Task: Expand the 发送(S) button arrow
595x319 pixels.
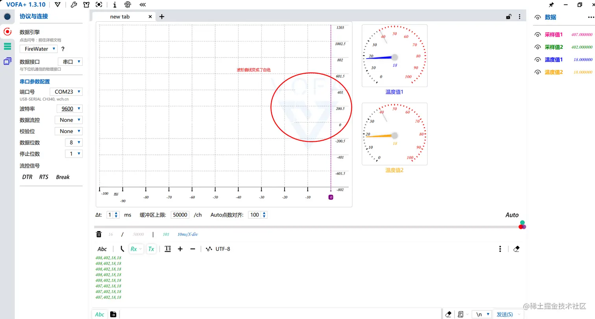Action: [x=519, y=314]
